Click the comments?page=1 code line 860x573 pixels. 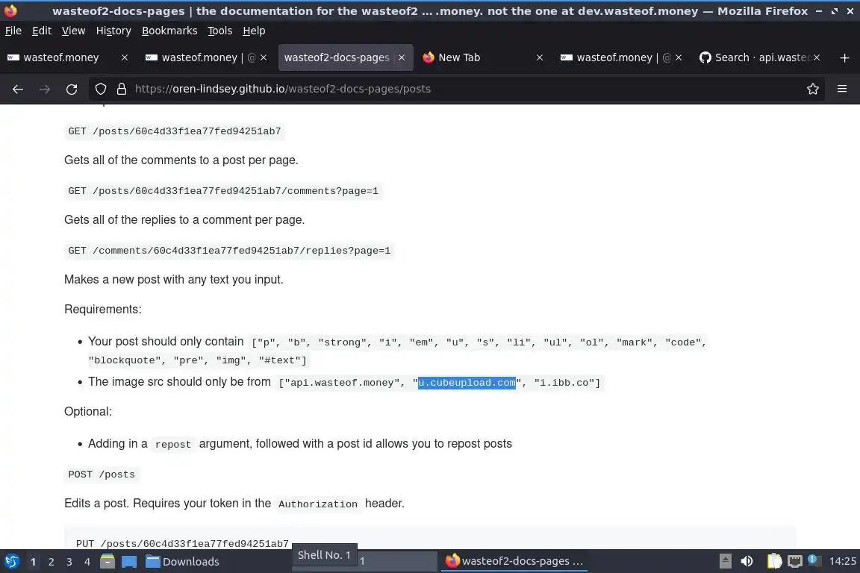(223, 191)
